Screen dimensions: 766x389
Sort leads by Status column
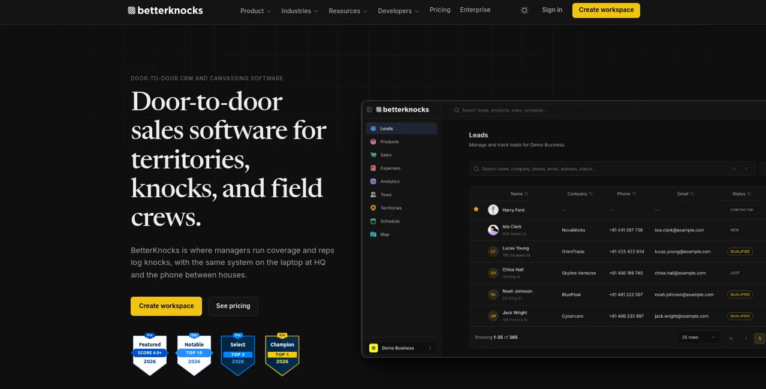pos(742,194)
